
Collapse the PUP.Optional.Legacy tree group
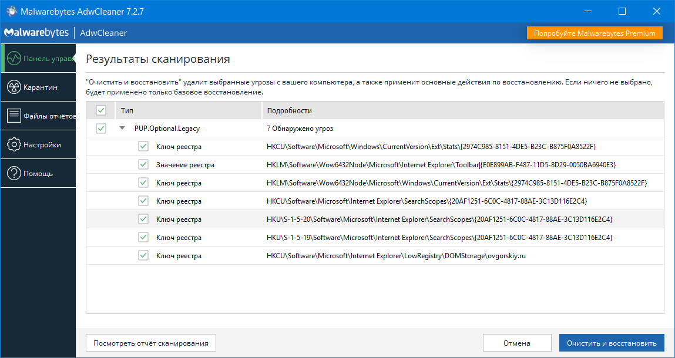[122, 128]
